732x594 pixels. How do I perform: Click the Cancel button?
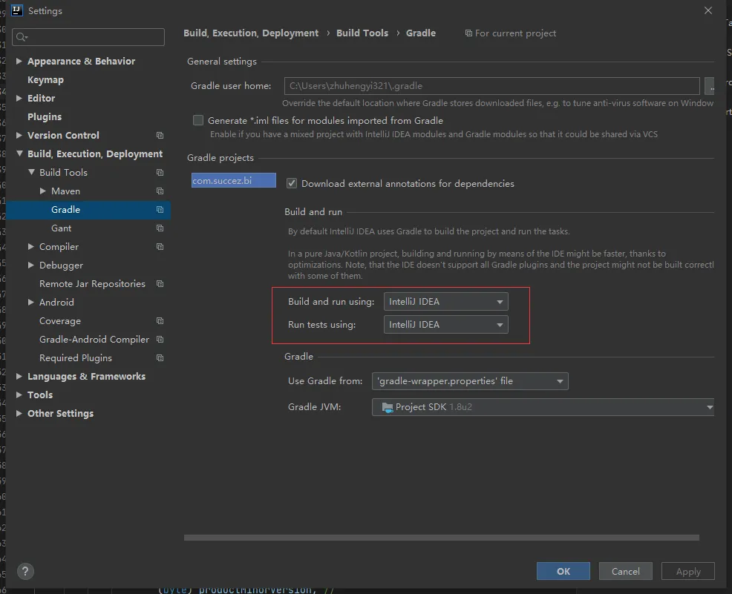tap(626, 571)
